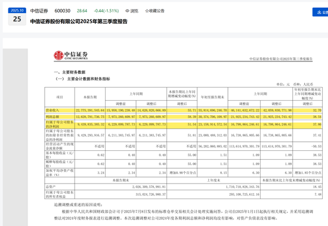Click the value 12,628,791,736.75
Image resolution: width=328 pixels, height=226 pixels.
coord(90,116)
